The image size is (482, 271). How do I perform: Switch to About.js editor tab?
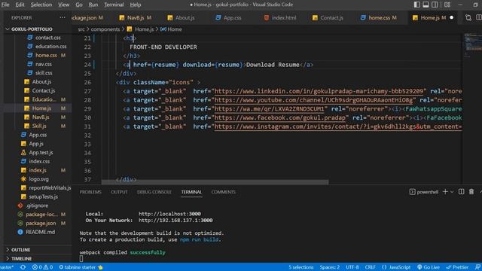click(x=181, y=18)
